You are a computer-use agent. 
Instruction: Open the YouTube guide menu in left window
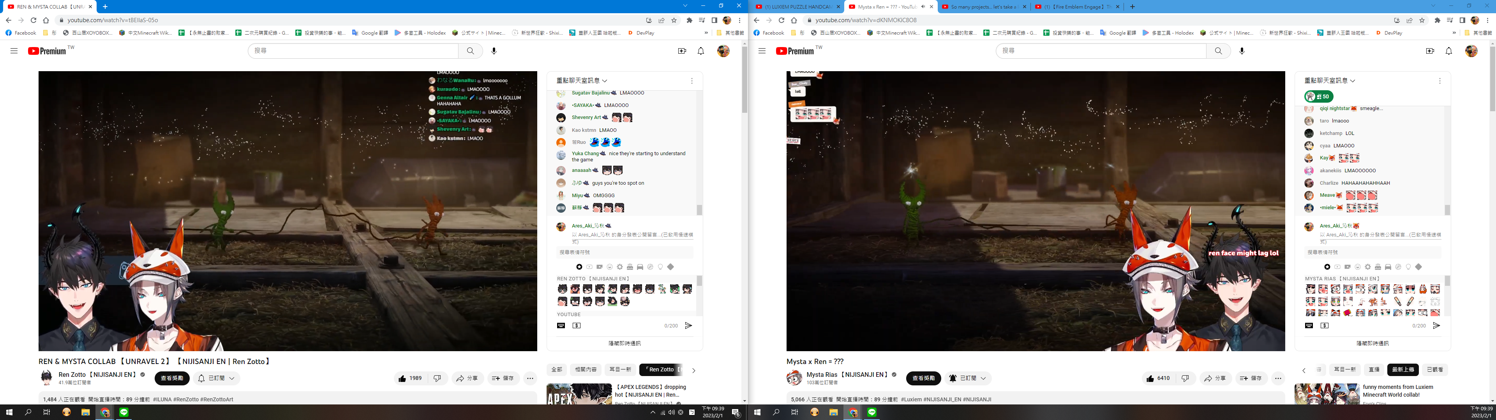[x=14, y=51]
